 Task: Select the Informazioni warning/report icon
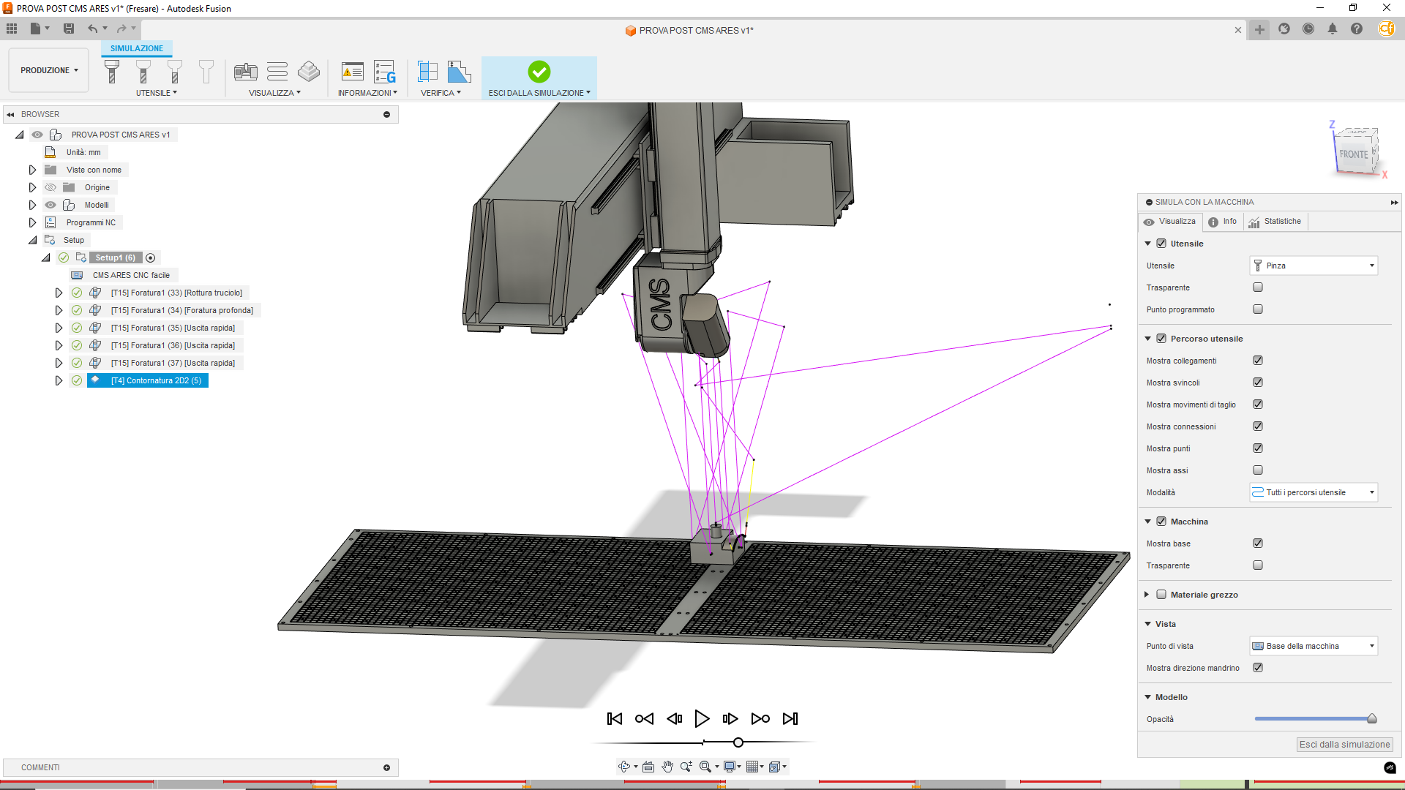[353, 72]
